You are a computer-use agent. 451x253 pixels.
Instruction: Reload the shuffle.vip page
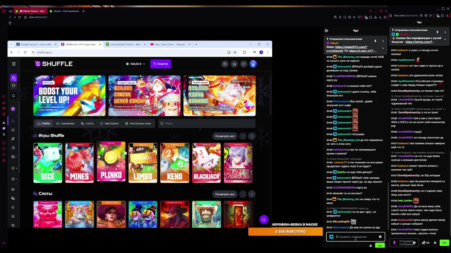click(x=25, y=52)
